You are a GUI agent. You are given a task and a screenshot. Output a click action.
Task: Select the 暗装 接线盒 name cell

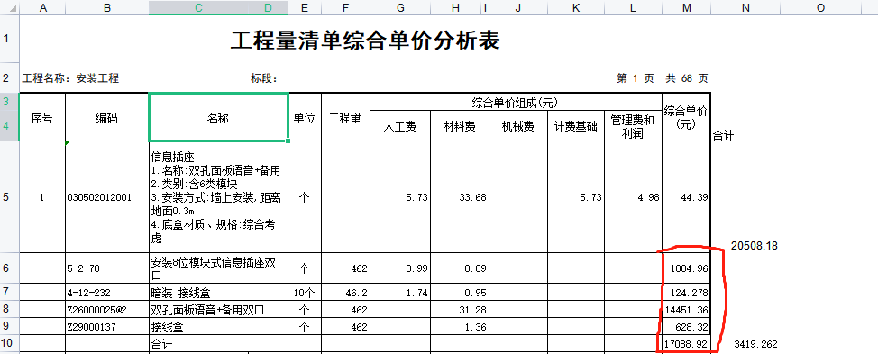(218, 293)
